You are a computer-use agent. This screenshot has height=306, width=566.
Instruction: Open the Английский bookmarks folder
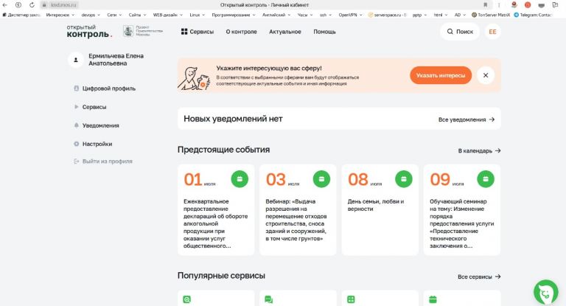[276, 15]
